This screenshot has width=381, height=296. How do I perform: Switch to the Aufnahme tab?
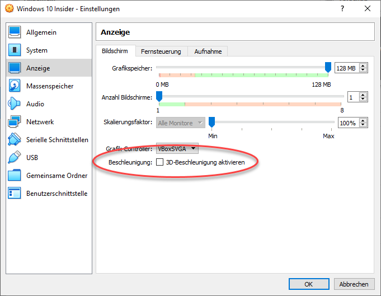pyautogui.click(x=208, y=51)
